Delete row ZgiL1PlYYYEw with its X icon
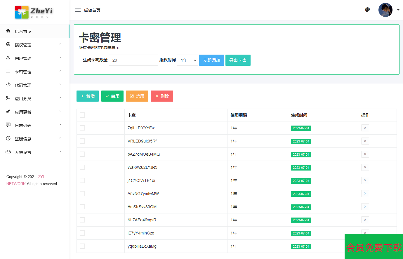403x259 pixels. click(365, 128)
